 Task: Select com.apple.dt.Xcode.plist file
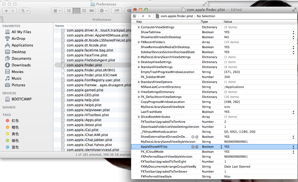coord(86,45)
